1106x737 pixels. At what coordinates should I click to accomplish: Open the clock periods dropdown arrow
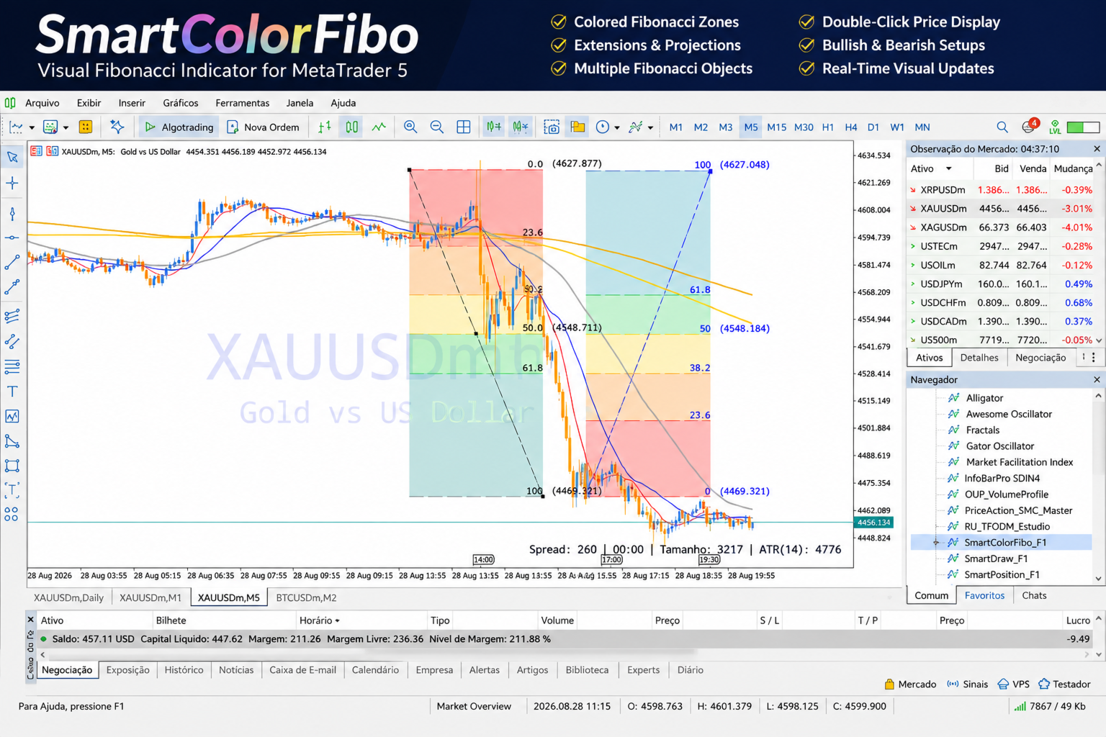coord(616,128)
